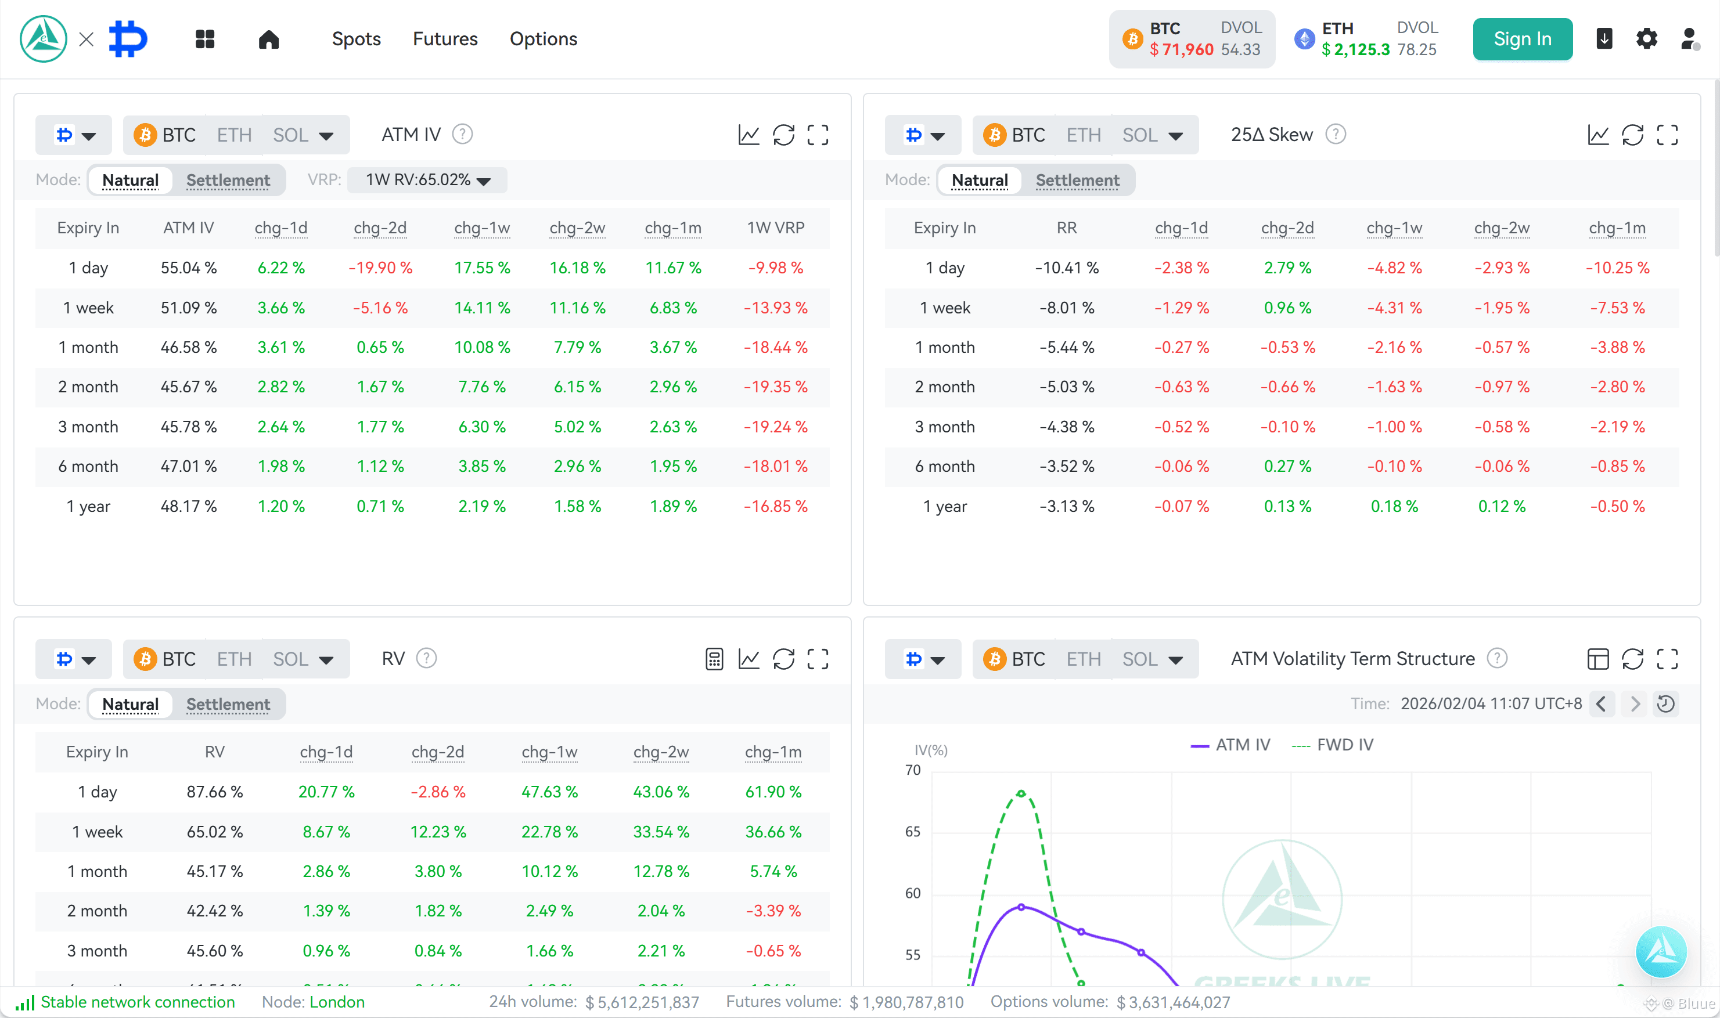Click the download app icon
1720x1018 pixels.
pyautogui.click(x=1604, y=38)
